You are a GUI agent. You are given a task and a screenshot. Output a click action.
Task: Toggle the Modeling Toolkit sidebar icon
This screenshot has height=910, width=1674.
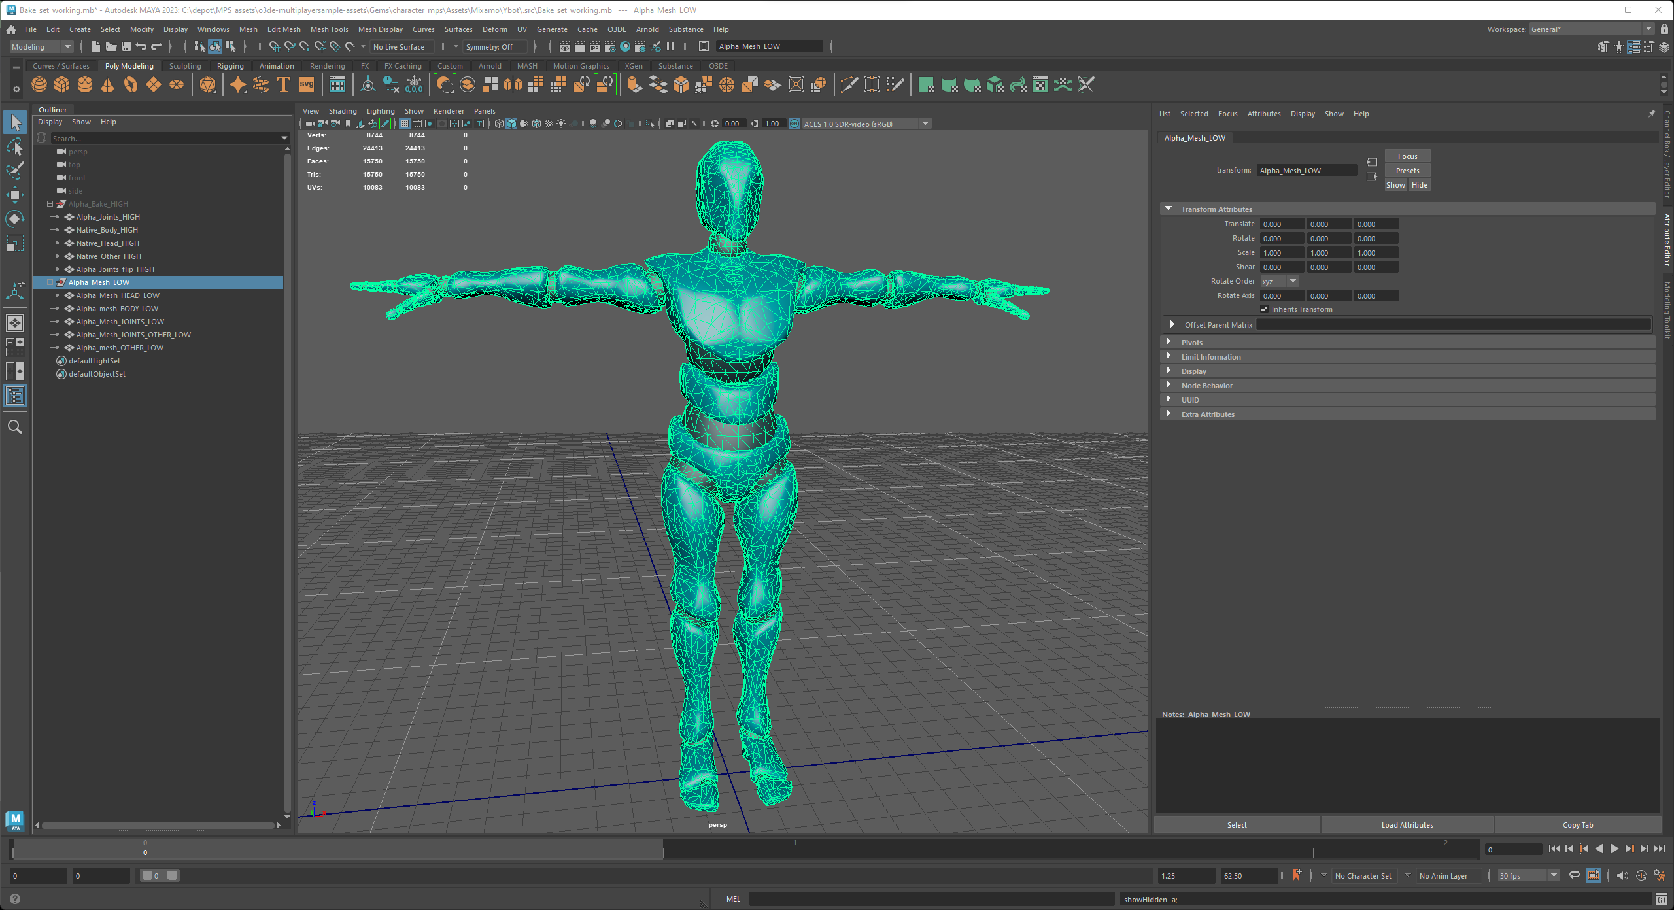(1603, 46)
